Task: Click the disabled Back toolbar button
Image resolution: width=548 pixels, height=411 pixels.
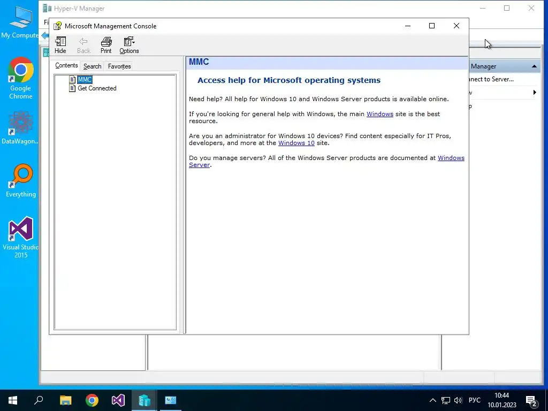Action: click(83, 45)
